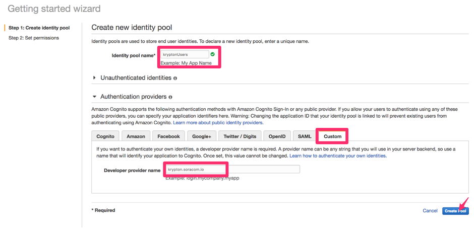
Task: Open Learn how to authenticate your own identities
Action: tap(338, 156)
